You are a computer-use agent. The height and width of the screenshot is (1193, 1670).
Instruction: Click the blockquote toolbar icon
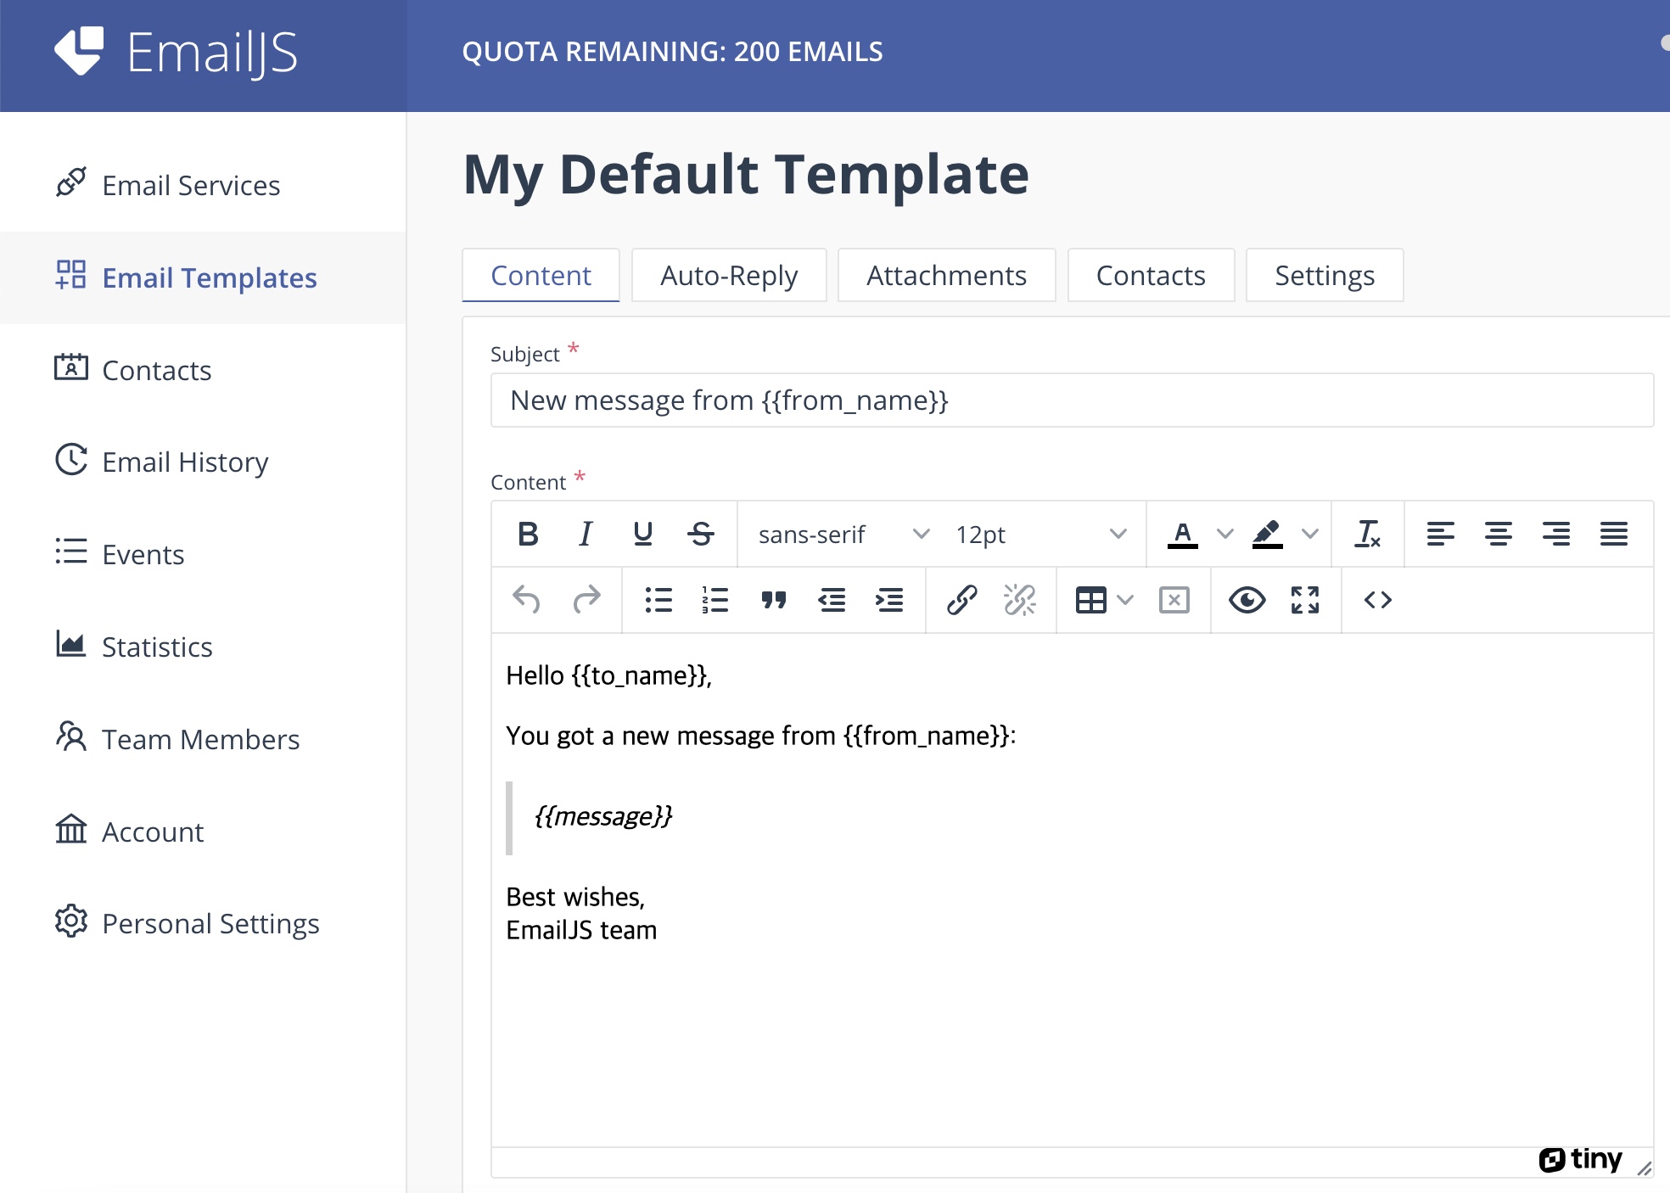773,600
